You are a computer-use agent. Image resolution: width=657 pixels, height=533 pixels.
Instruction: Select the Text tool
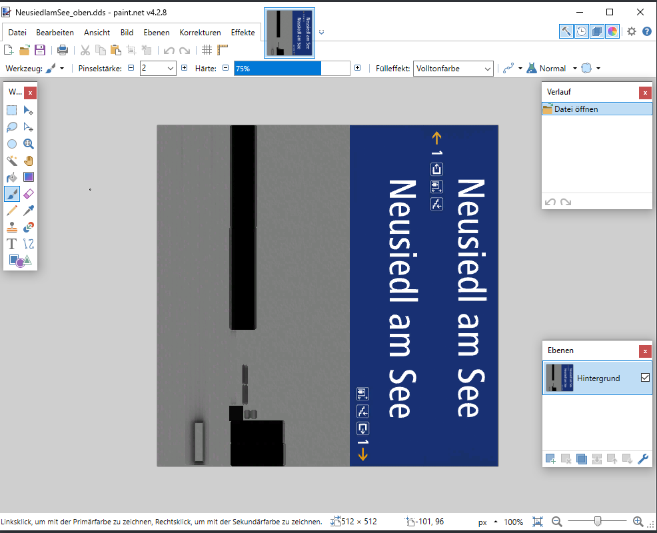point(12,244)
